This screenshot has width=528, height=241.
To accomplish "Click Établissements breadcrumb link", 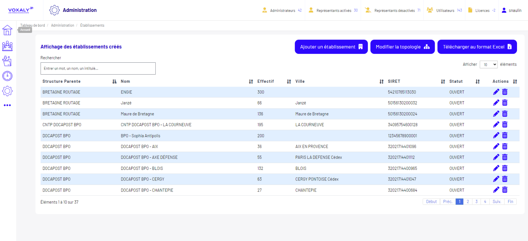I will click(x=92, y=25).
